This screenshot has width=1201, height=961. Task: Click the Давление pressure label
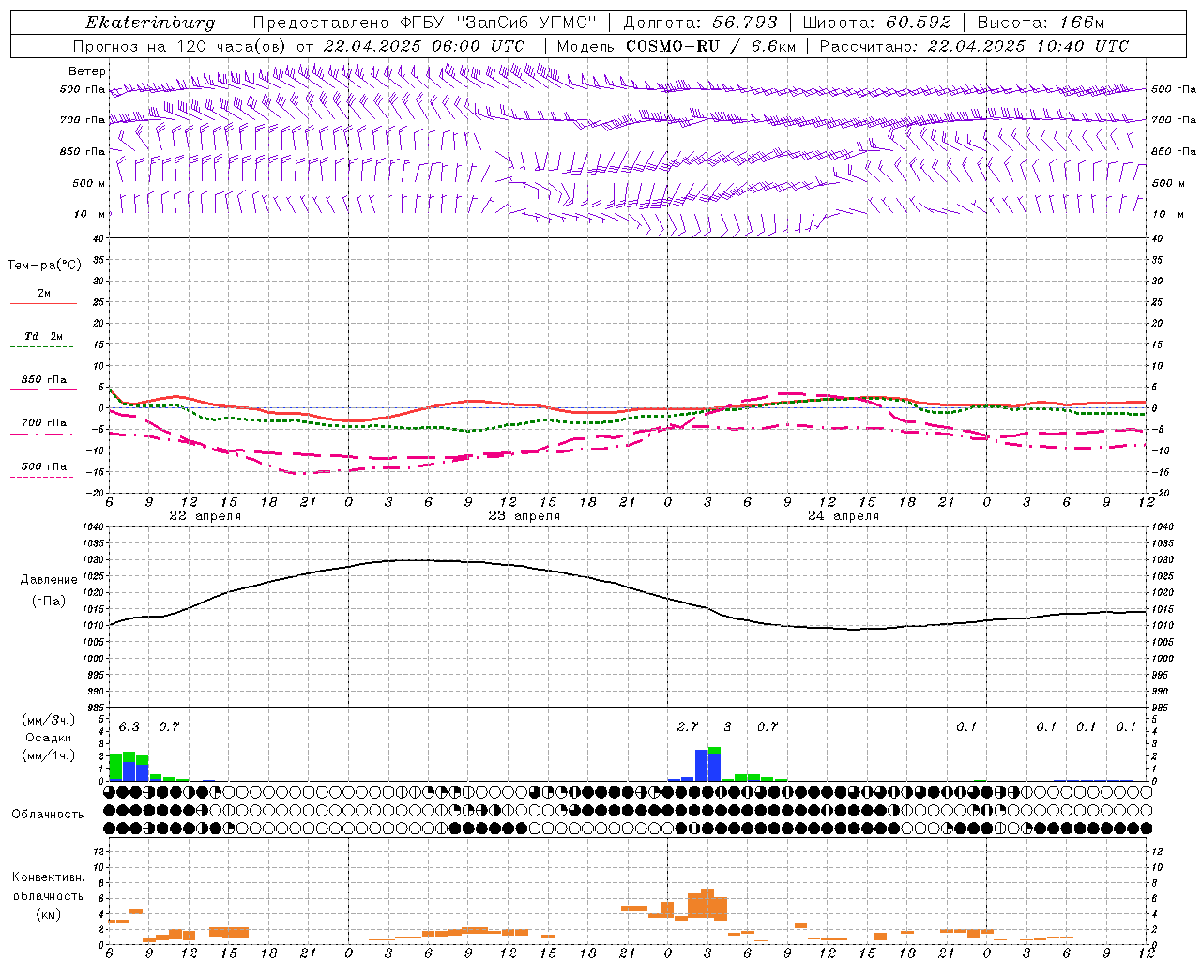(49, 580)
